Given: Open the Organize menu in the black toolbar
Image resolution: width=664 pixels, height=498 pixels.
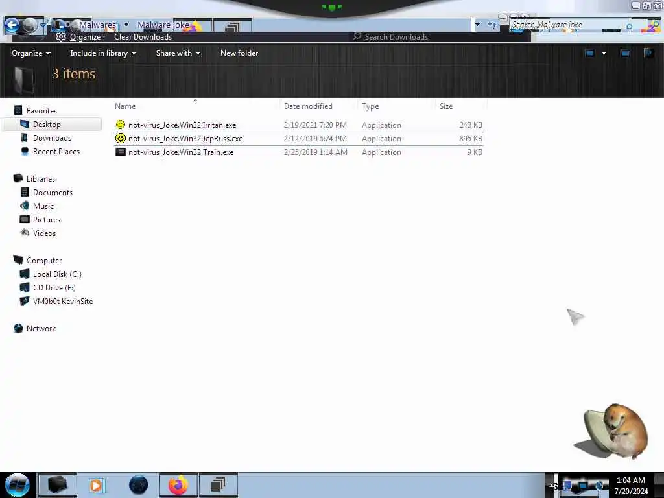Looking at the screenshot, I should [31, 53].
